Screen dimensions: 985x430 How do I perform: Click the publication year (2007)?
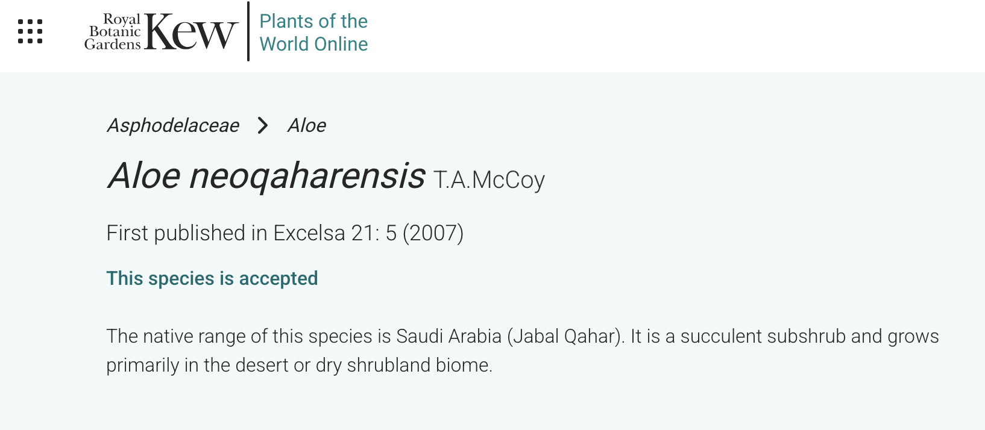[433, 233]
